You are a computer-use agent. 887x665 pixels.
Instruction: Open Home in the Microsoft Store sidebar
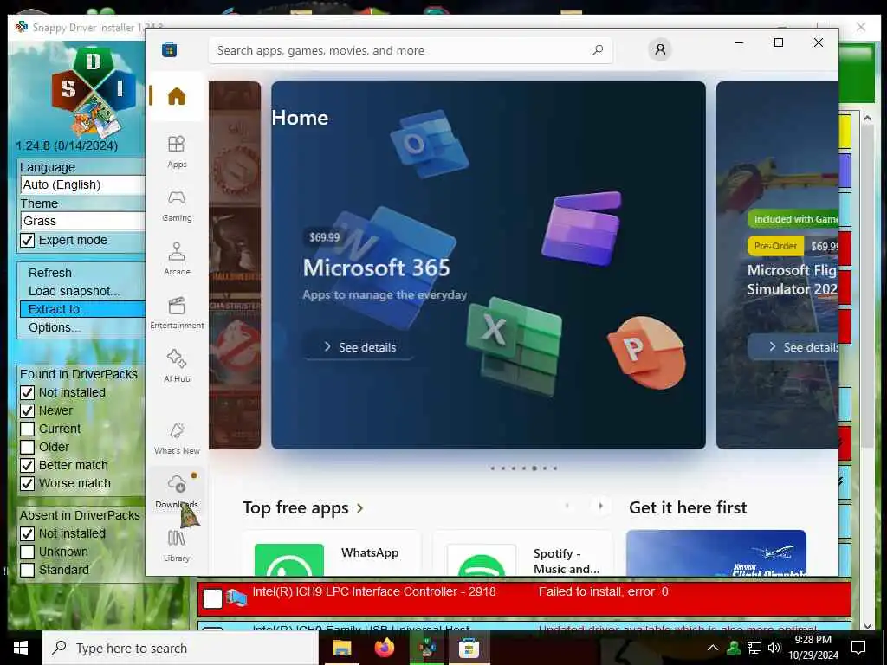coord(177,96)
